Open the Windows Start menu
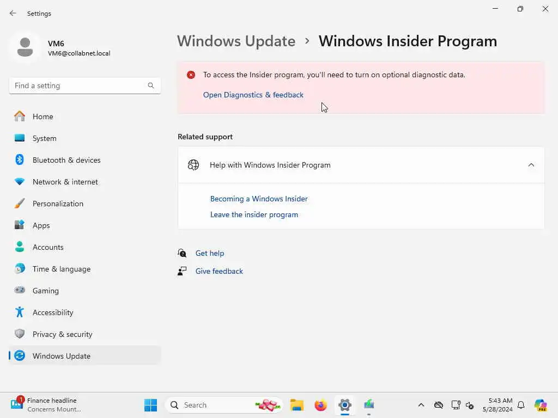Screen dimensions: 558x418 150,405
